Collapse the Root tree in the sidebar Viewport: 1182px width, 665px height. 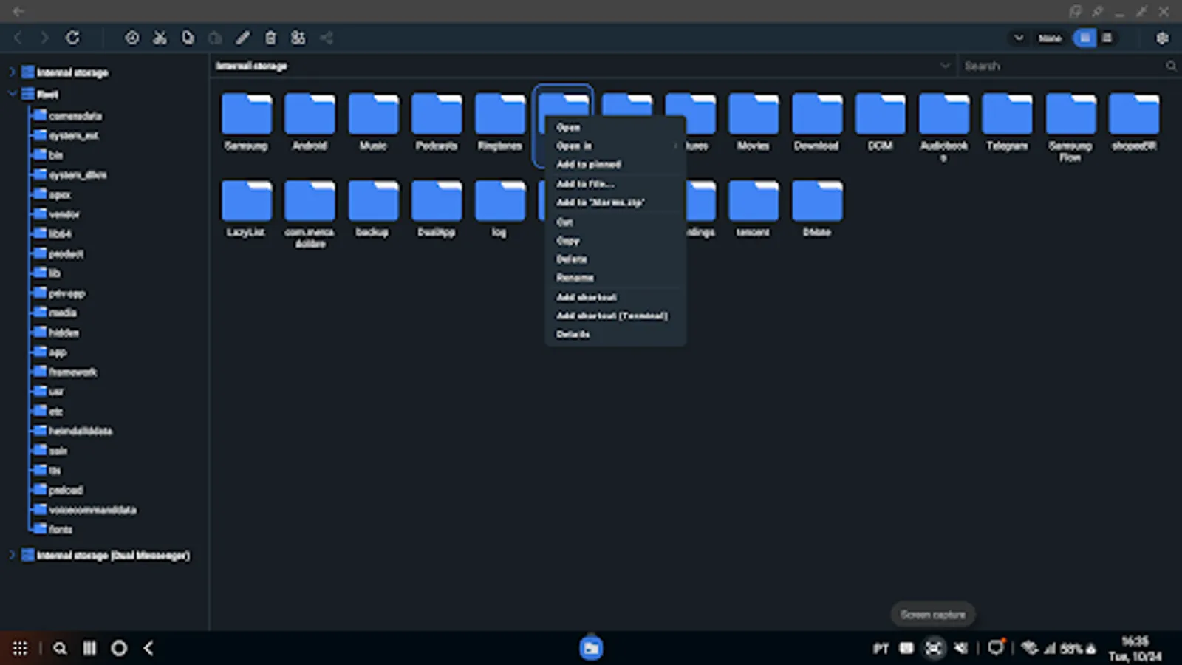coord(12,95)
